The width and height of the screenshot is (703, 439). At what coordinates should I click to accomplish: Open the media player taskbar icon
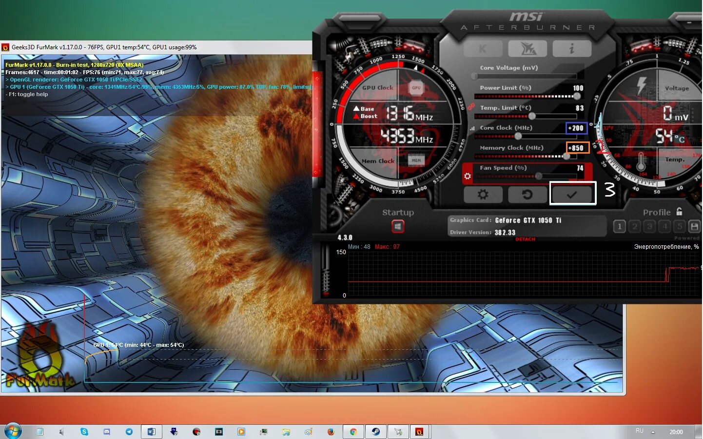241,432
